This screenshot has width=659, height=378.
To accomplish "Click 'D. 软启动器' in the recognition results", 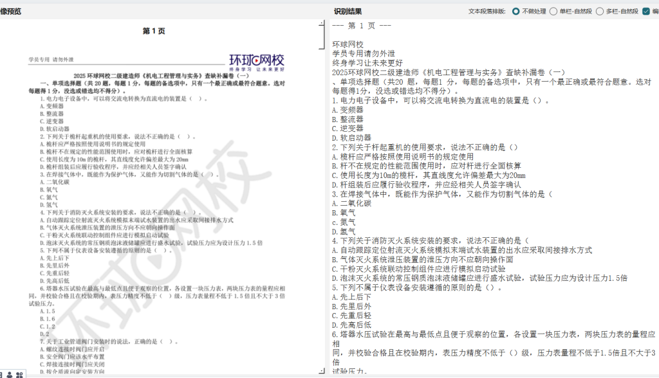I will point(351,138).
